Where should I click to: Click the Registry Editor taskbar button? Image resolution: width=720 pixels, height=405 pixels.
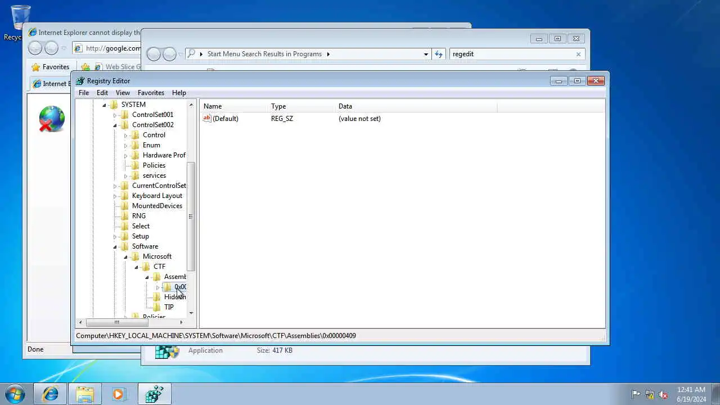154,394
